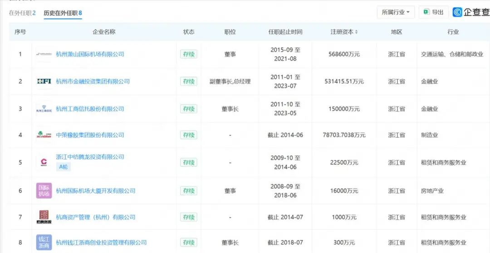This screenshot has width=490, height=253.
Task: Click 存续 status badge for 杭州萧山国际机场
Action: (189, 54)
